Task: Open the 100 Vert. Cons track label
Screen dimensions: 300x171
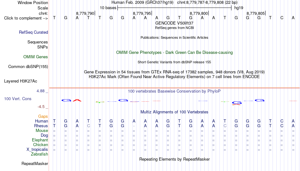Action: click(x=18, y=99)
